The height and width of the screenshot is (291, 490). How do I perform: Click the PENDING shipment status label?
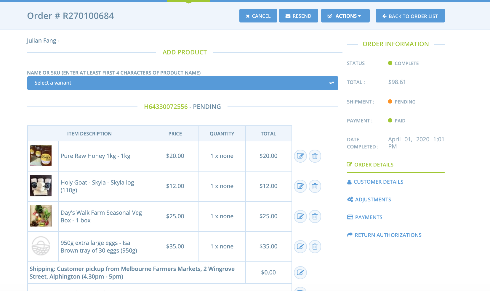[405, 102]
